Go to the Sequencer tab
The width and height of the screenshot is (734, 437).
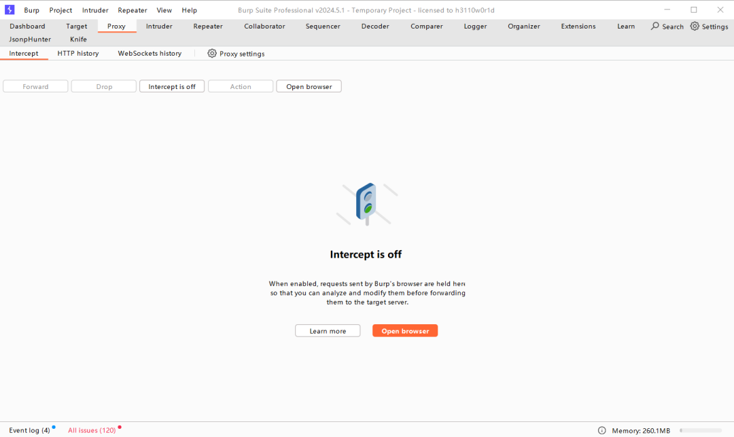point(323,27)
